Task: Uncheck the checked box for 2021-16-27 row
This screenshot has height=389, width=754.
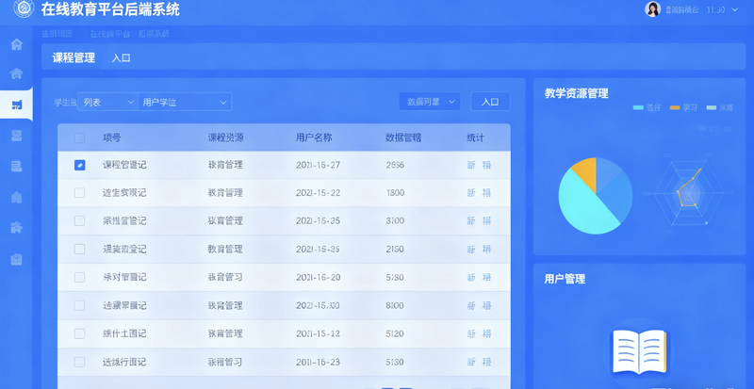Action: click(x=80, y=165)
